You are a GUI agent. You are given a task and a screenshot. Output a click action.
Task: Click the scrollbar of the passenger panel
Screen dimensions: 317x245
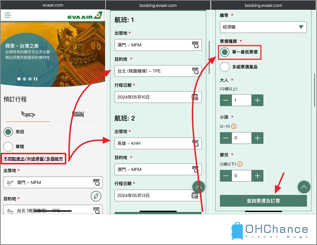(315, 90)
